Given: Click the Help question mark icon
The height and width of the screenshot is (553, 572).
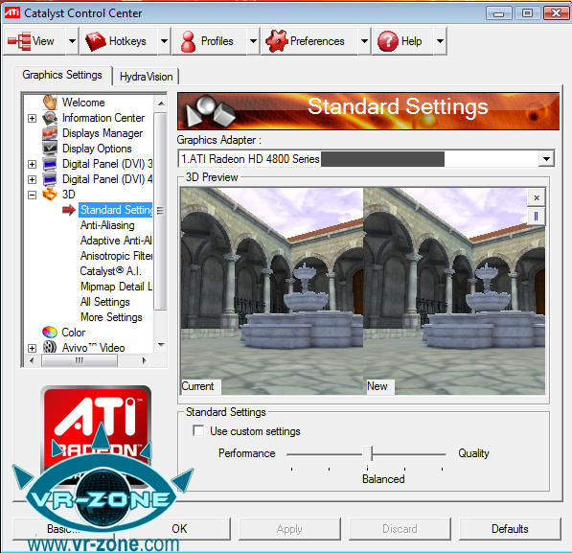Looking at the screenshot, I should click(x=388, y=41).
